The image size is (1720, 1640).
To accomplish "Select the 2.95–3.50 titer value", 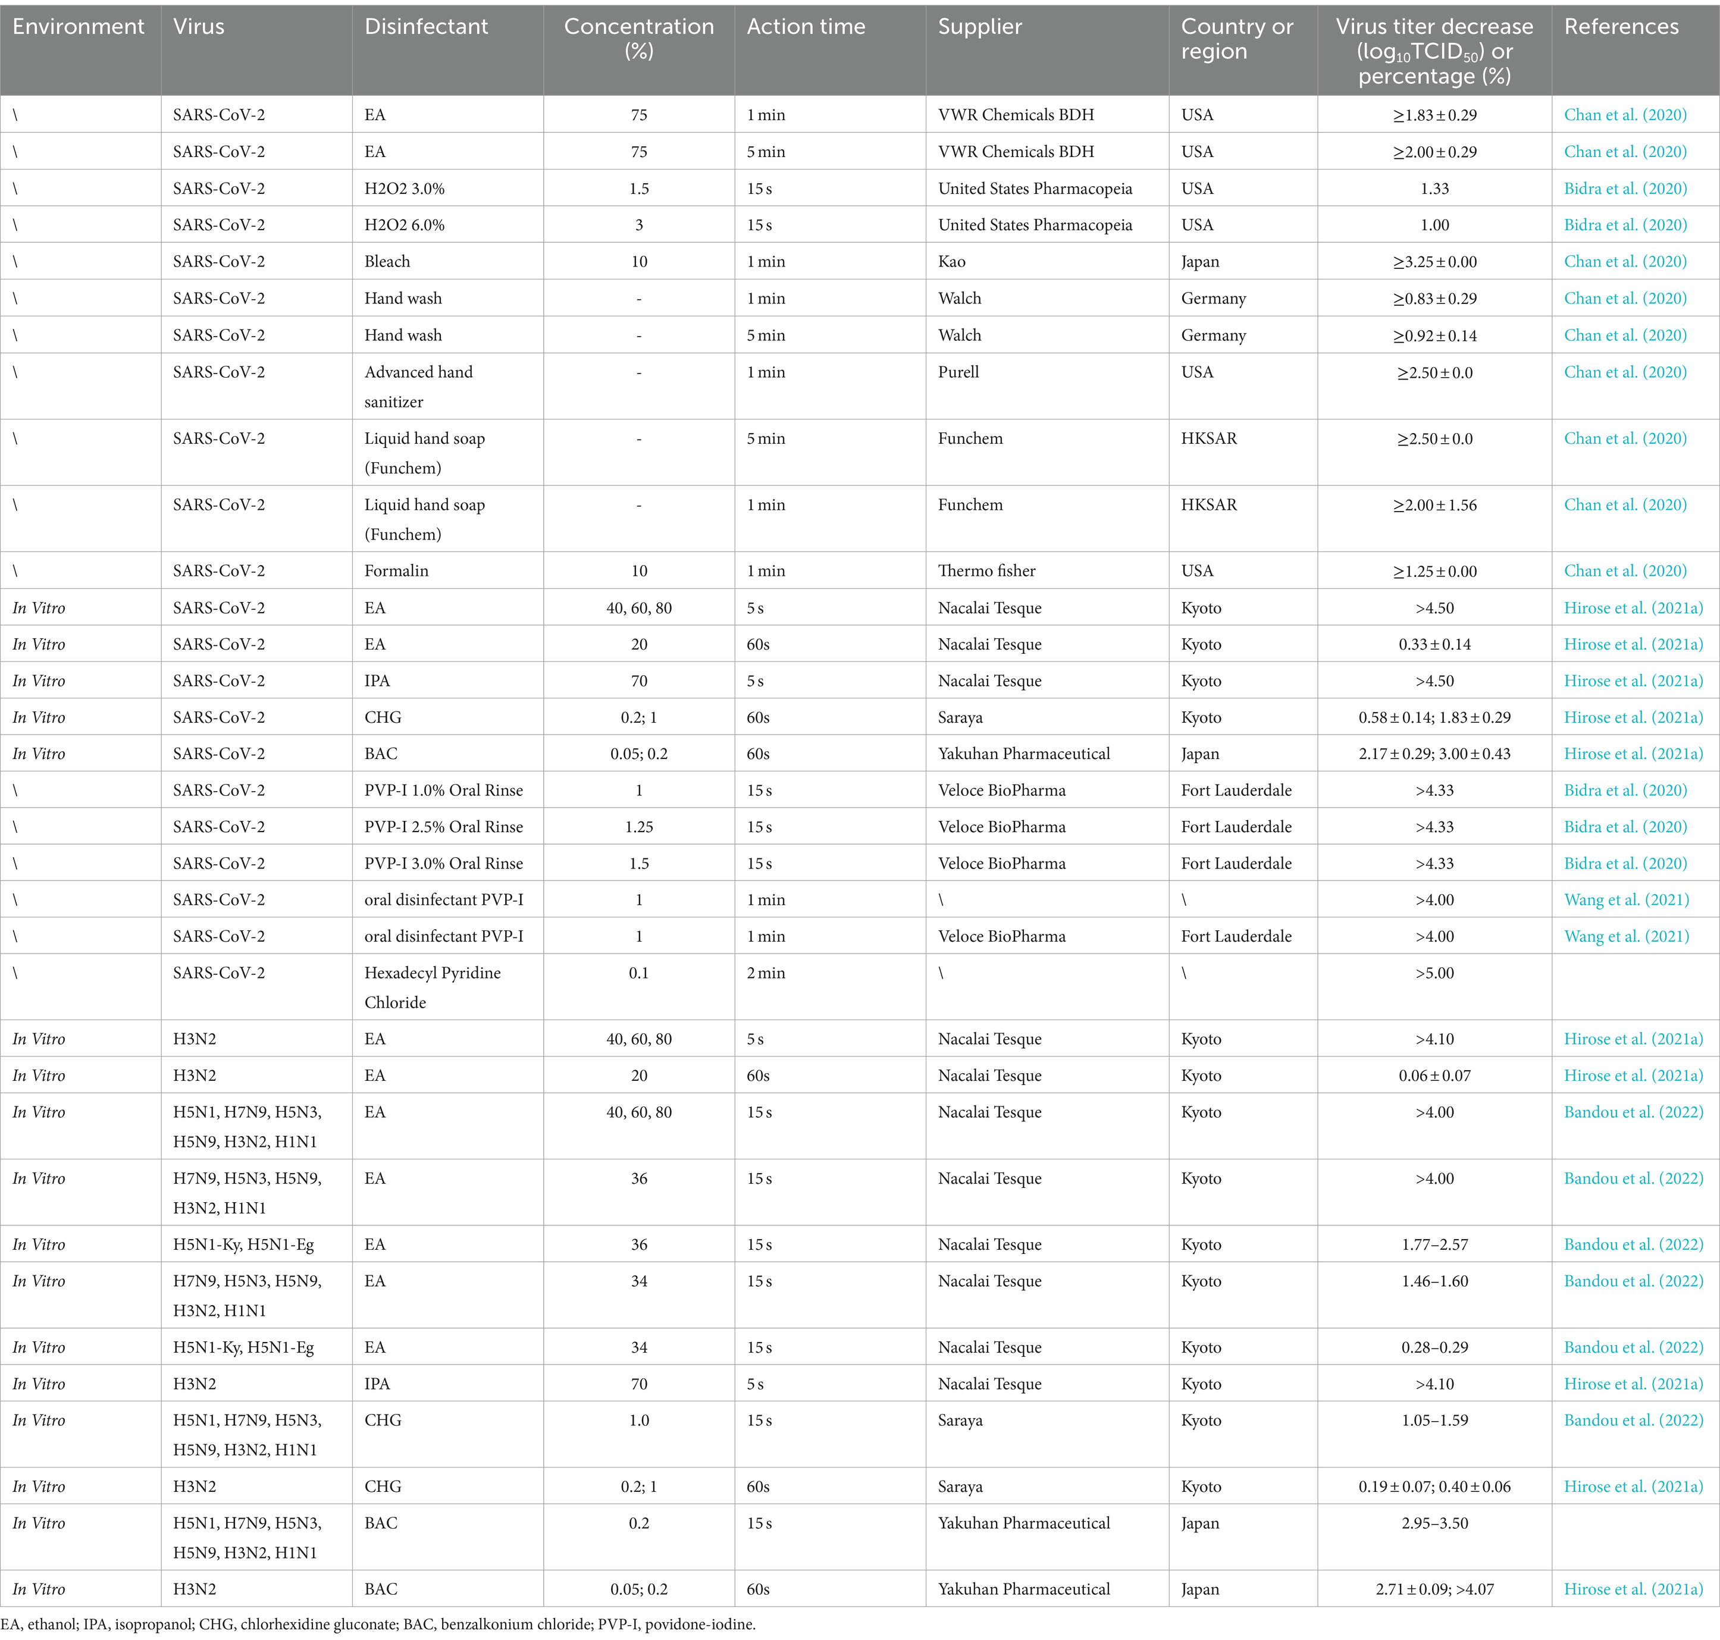I will point(1434,1523).
